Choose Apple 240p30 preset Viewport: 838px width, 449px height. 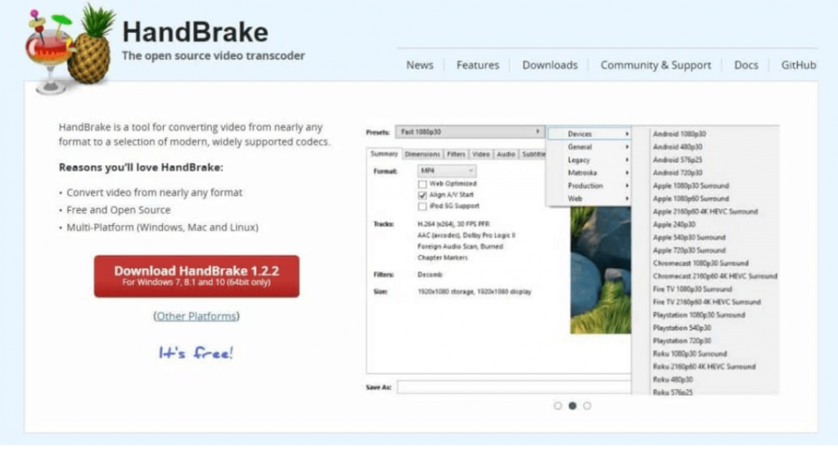[674, 224]
